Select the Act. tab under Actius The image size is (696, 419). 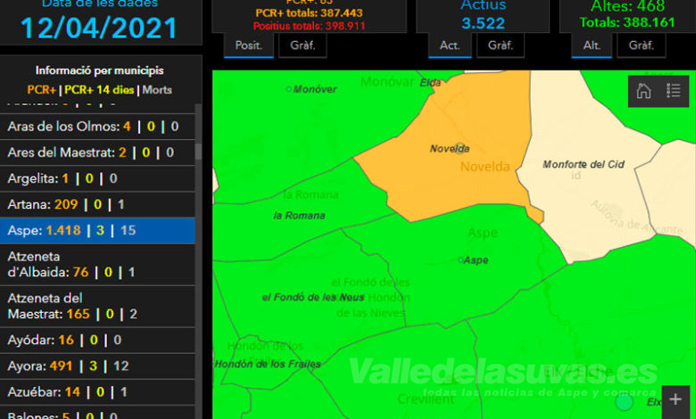[449, 45]
